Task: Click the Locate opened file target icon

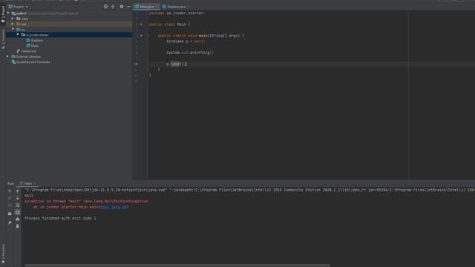Action: click(x=105, y=7)
